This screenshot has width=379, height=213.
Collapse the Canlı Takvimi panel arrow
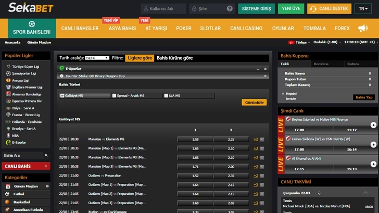point(365,193)
